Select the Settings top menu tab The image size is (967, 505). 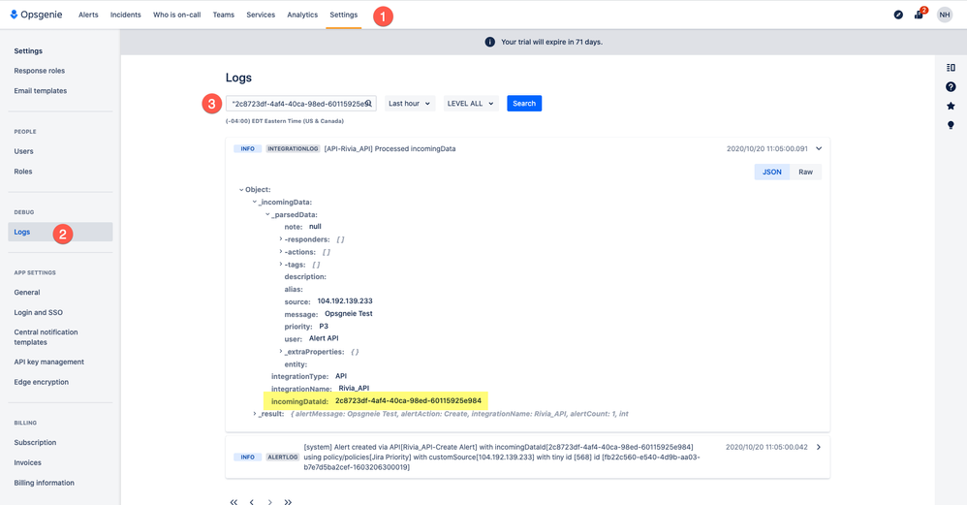point(344,15)
